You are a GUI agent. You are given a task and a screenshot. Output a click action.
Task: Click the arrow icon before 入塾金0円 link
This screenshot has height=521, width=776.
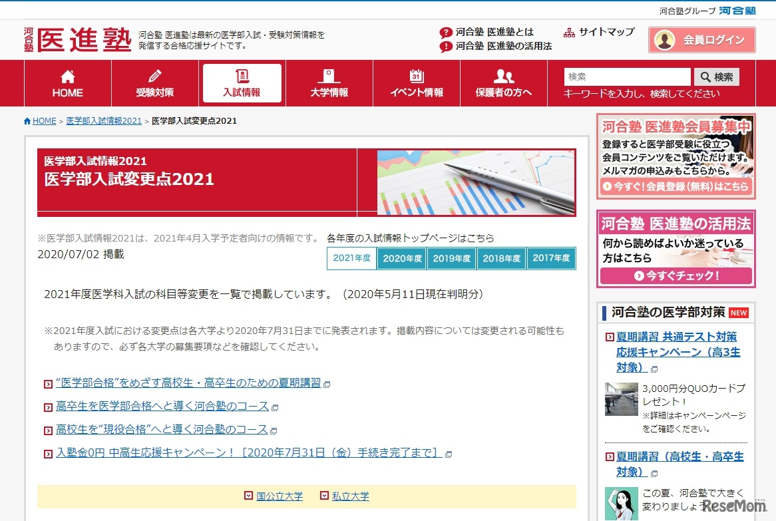(x=48, y=454)
